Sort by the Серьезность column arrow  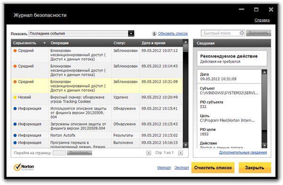(44, 43)
